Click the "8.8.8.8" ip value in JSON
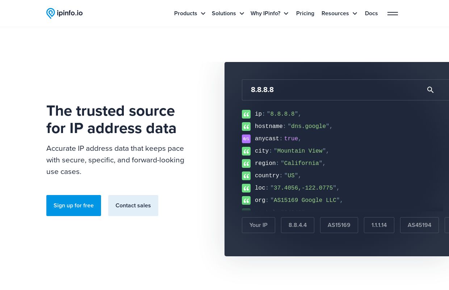The height and width of the screenshot is (290, 449). click(282, 114)
